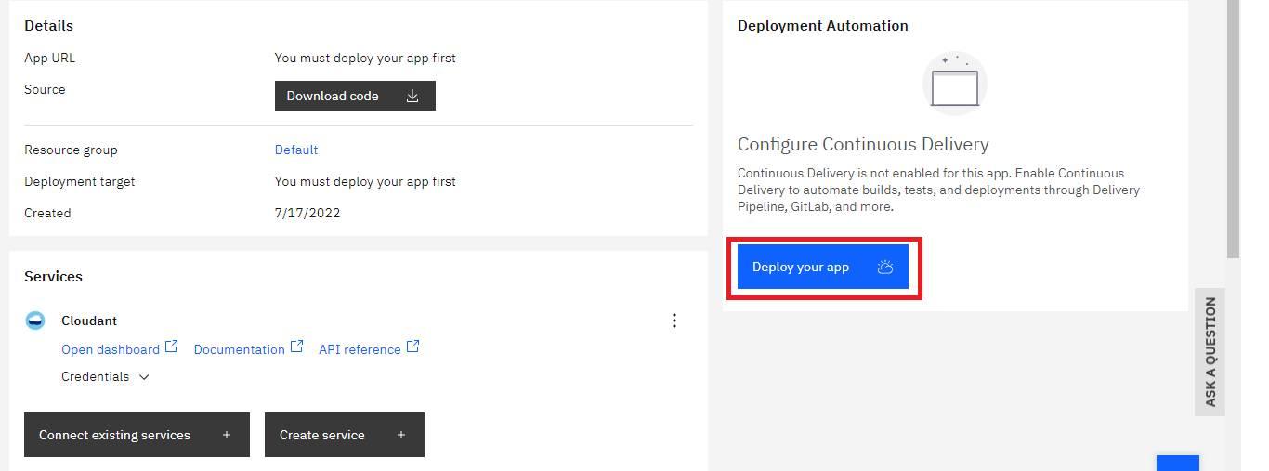The image size is (1269, 471).
Task: Click the Deploy your app button
Action: click(x=823, y=267)
